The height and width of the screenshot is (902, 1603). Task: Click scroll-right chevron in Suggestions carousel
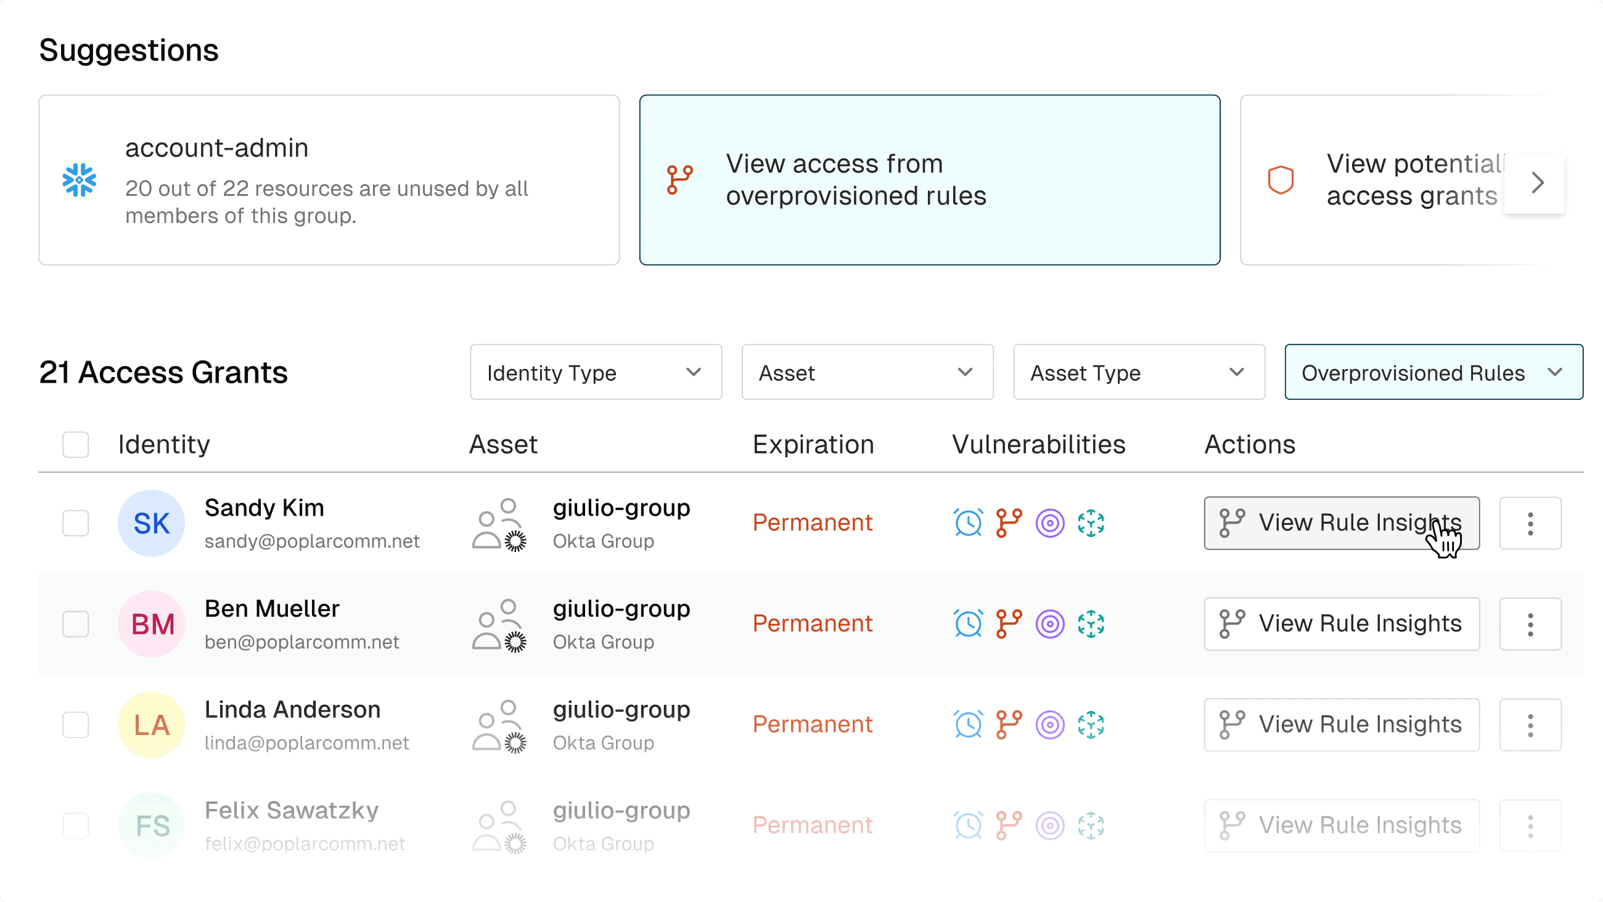(x=1536, y=183)
